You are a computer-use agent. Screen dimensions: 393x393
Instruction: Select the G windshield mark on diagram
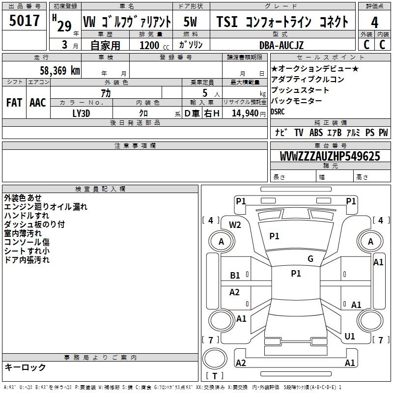click(310, 259)
